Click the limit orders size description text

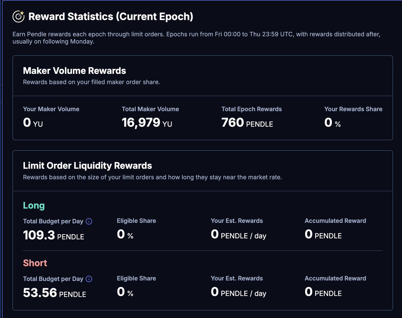152,177
